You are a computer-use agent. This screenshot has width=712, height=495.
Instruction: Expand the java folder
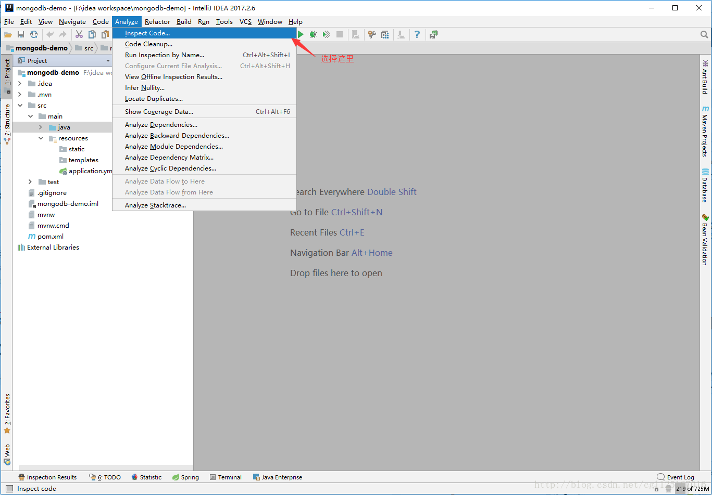coord(41,127)
